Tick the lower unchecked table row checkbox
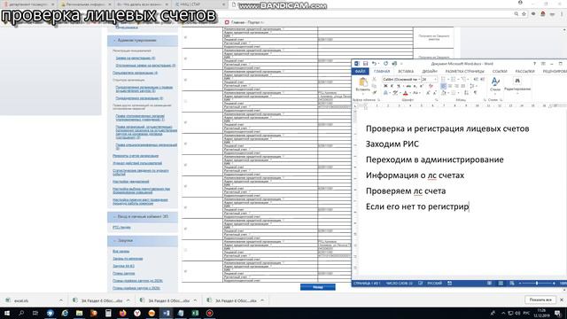Viewport: 567px width, 319px height. click(x=185, y=250)
